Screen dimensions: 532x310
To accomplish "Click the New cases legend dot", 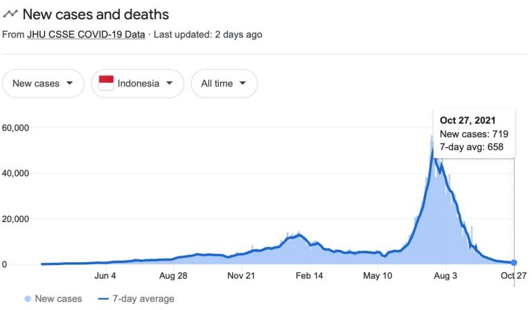I will tap(27, 299).
